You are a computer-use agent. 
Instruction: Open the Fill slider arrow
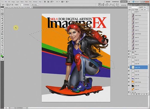[x=147, y=10]
